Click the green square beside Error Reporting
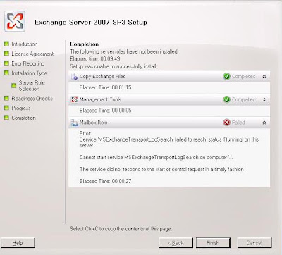This screenshot has width=282, height=255. pos(6,63)
